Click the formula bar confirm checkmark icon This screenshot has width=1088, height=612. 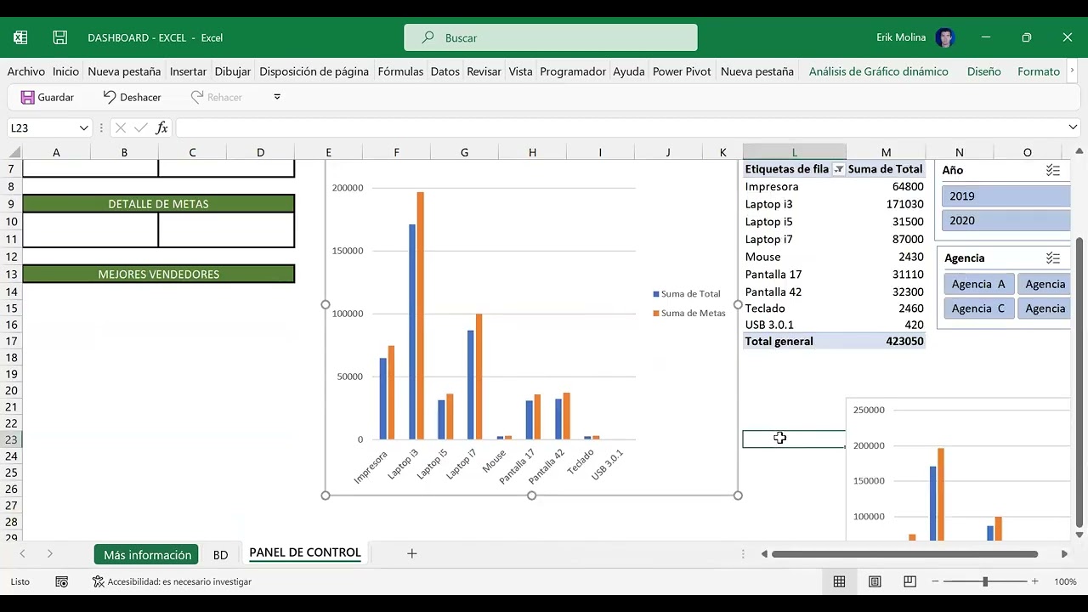coord(141,127)
